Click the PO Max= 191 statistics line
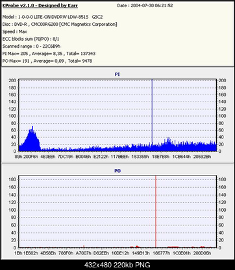235x270 pixels. coord(47,61)
